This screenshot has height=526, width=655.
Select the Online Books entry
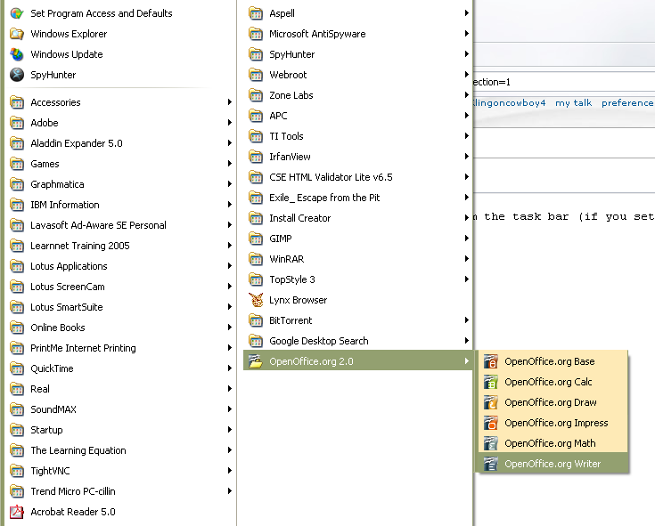120,328
